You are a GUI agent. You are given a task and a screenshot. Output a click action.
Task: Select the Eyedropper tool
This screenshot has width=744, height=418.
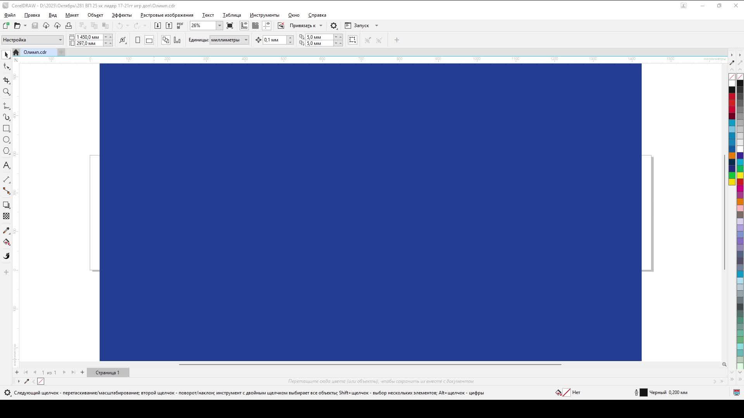point(6,230)
